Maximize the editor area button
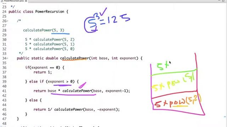This screenshot has height=127, width=227. [x=223, y=1]
